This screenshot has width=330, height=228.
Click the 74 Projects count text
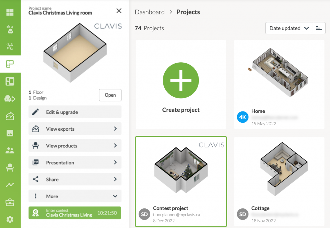(x=149, y=28)
